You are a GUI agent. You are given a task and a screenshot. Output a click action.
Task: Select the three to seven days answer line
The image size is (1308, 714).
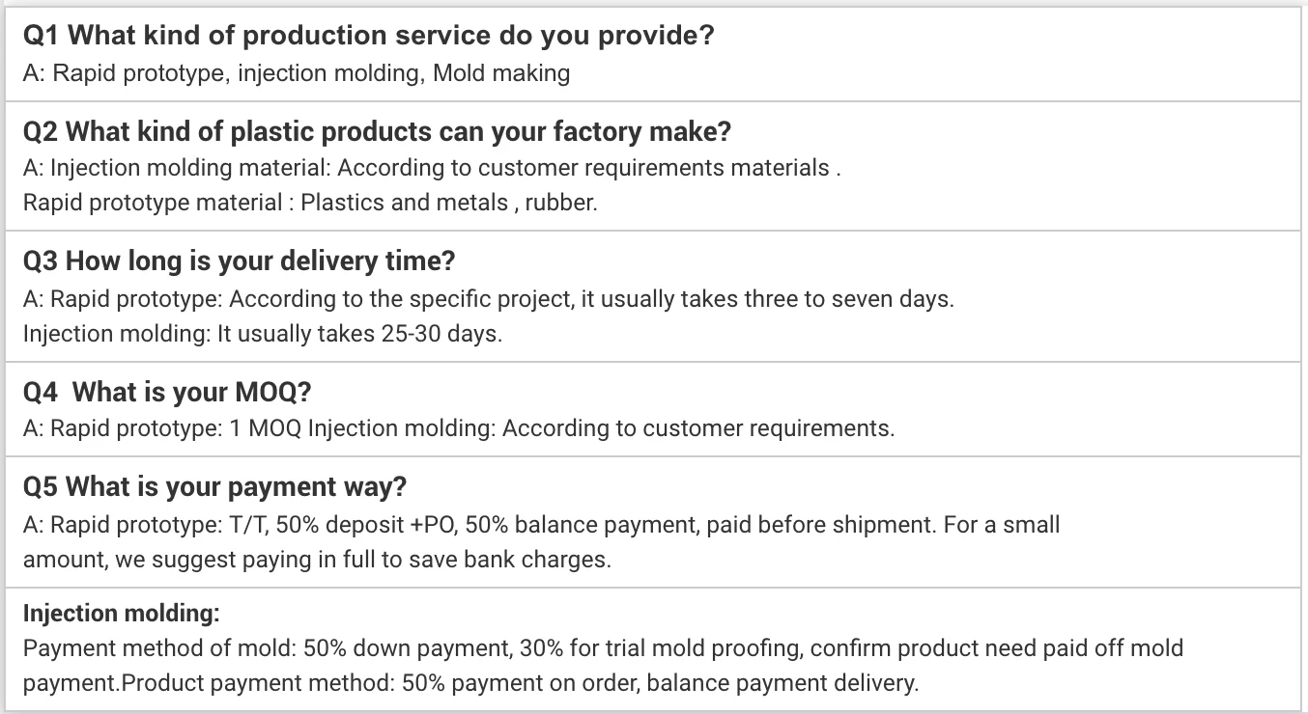[488, 299]
